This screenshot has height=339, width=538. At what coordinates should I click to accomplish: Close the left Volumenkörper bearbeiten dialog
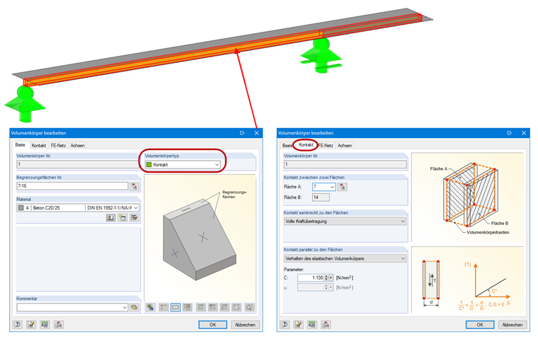point(256,133)
